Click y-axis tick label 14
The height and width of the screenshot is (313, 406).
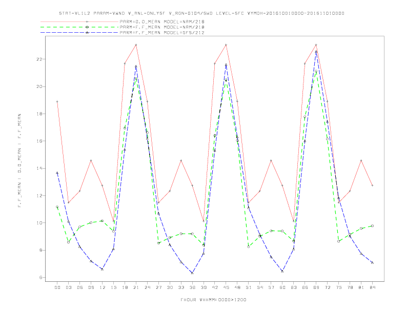point(39,168)
